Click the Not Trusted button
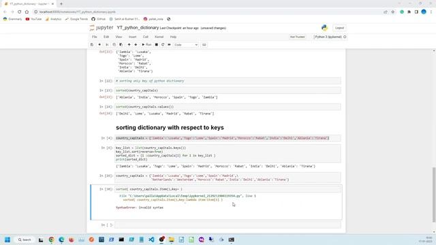Screen dimensions: 436x245 (x=297, y=37)
